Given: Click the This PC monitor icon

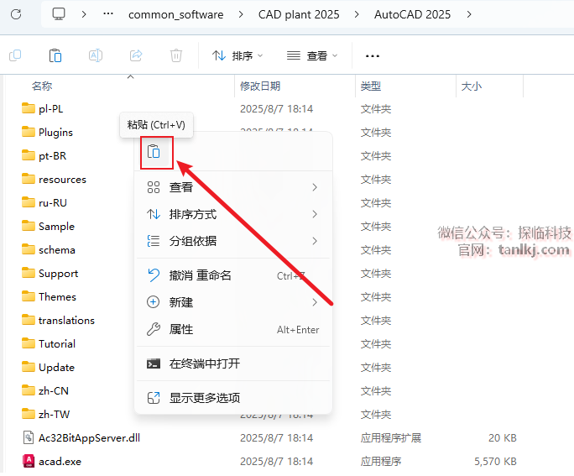Looking at the screenshot, I should [x=59, y=14].
